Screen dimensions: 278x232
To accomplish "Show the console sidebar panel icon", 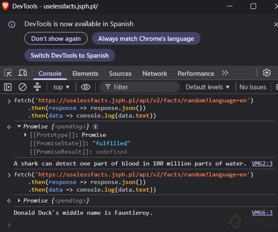I will pos(8,87).
